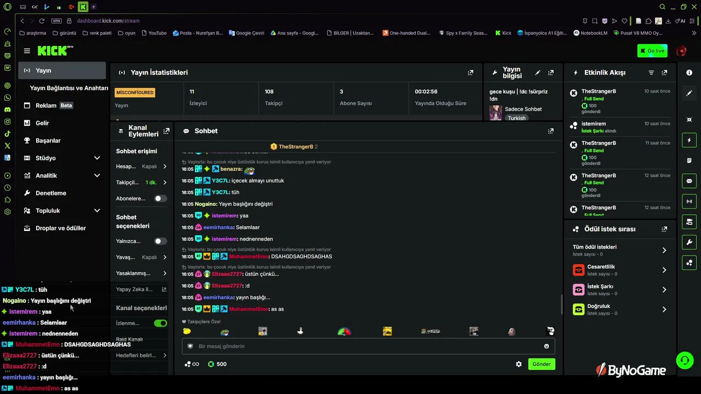
Task: Expand the Analitik sidebar section
Action: 97,176
